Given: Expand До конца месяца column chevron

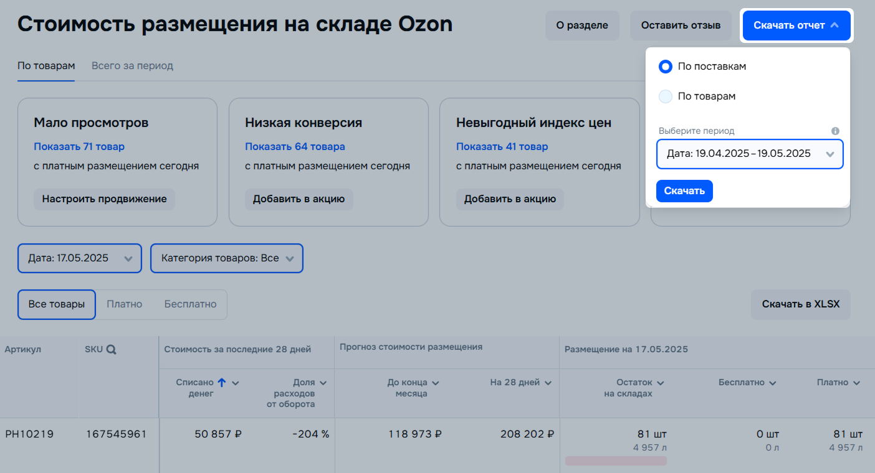Looking at the screenshot, I should point(436,383).
